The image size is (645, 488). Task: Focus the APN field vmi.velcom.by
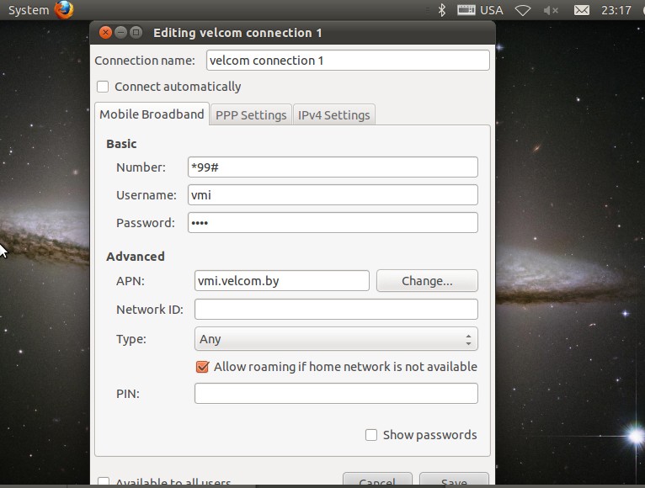(x=282, y=281)
